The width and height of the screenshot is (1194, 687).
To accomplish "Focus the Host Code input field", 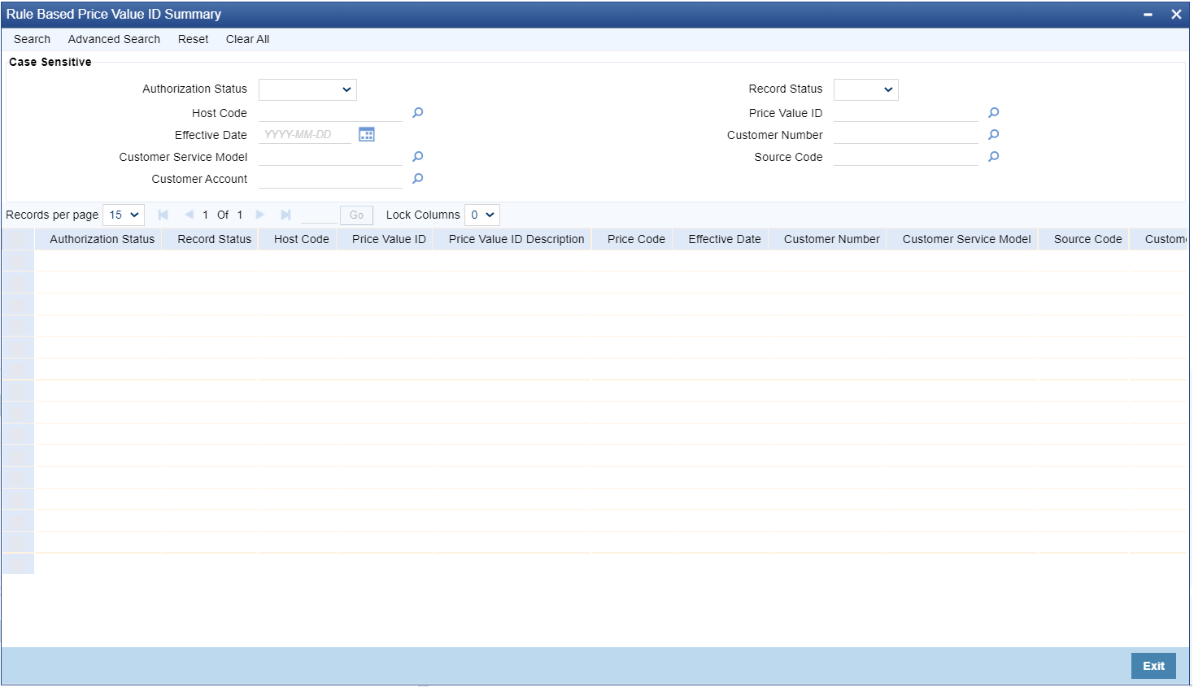I will tap(330, 113).
